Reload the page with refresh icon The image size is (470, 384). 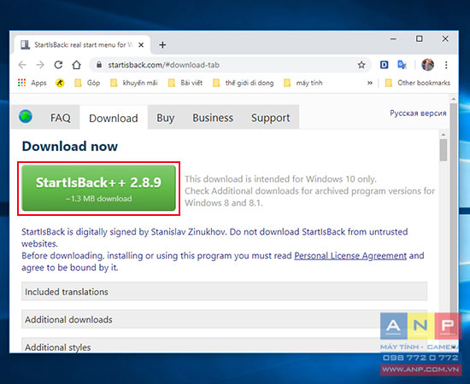click(x=58, y=65)
